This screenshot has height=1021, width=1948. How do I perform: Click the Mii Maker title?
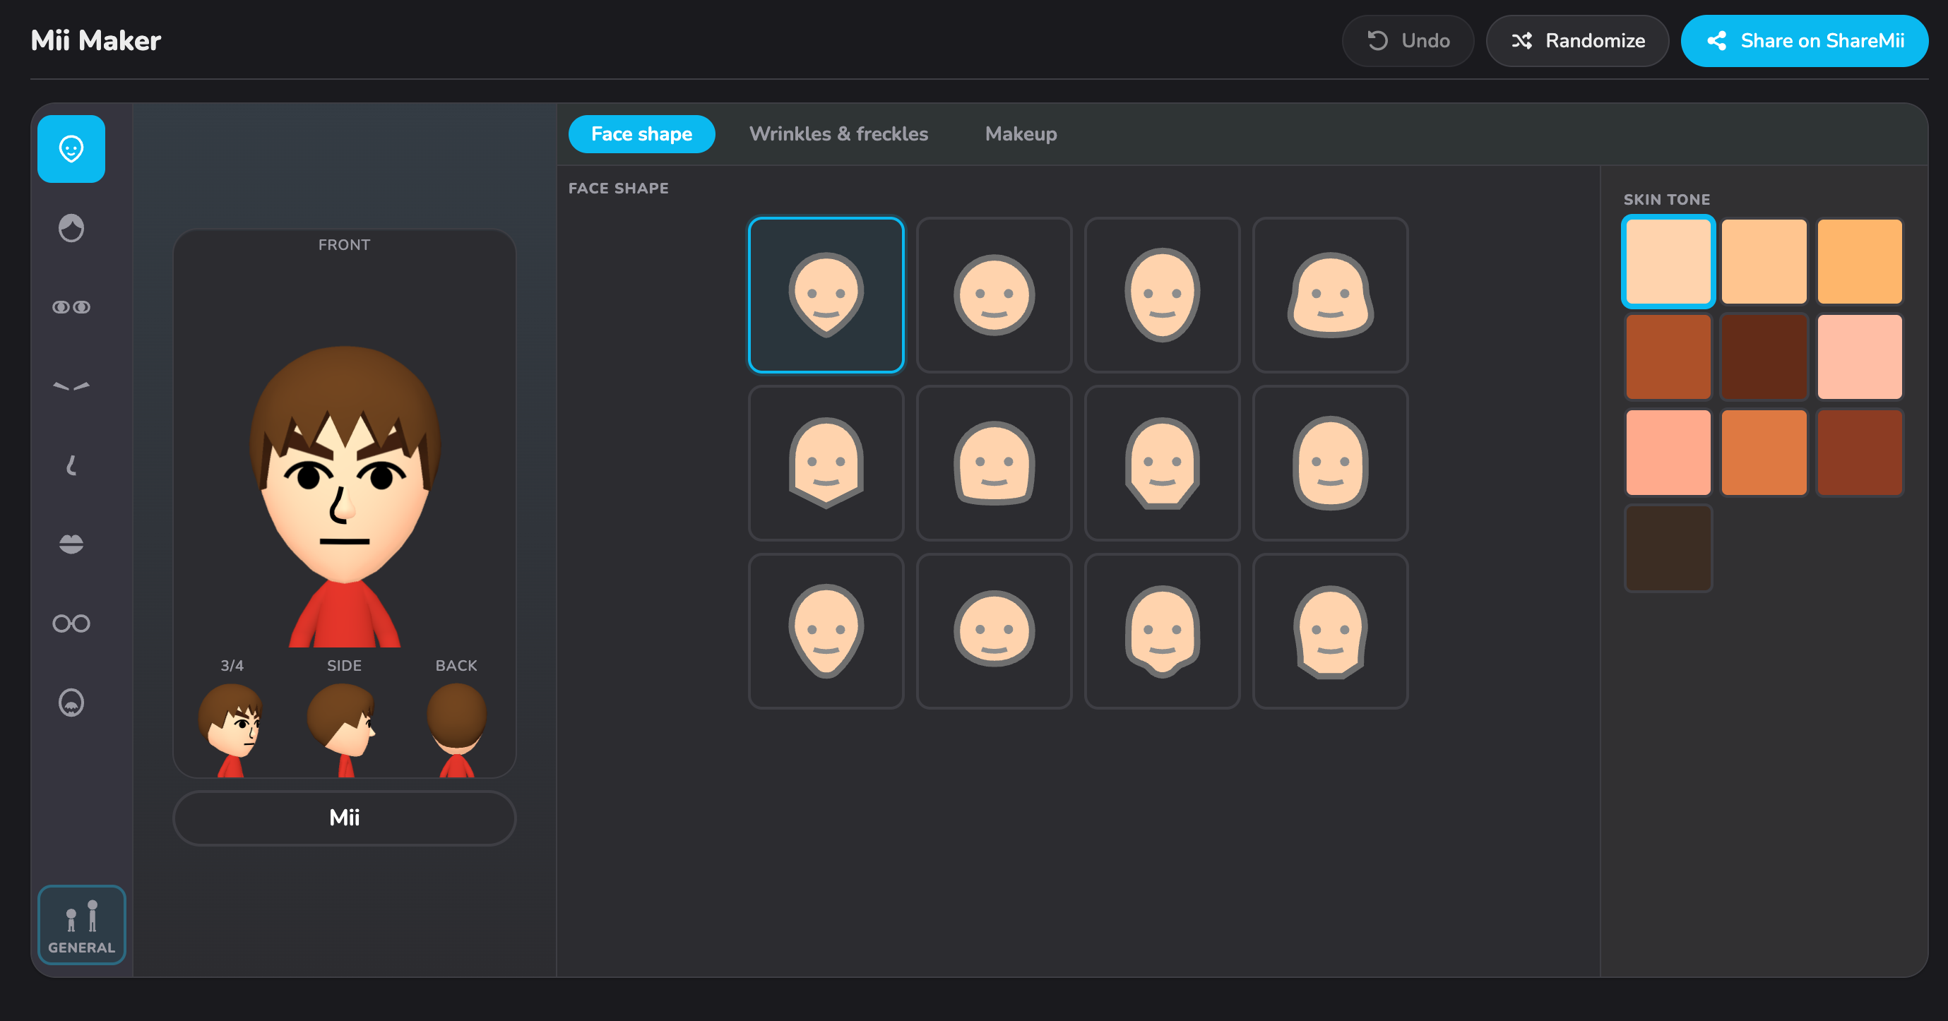tap(96, 41)
